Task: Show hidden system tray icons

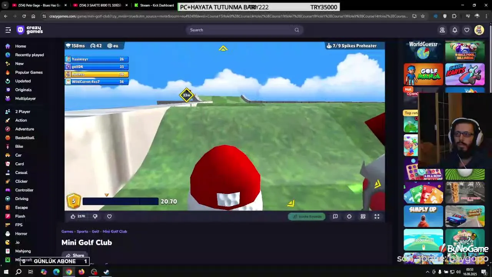Action: click(x=427, y=272)
